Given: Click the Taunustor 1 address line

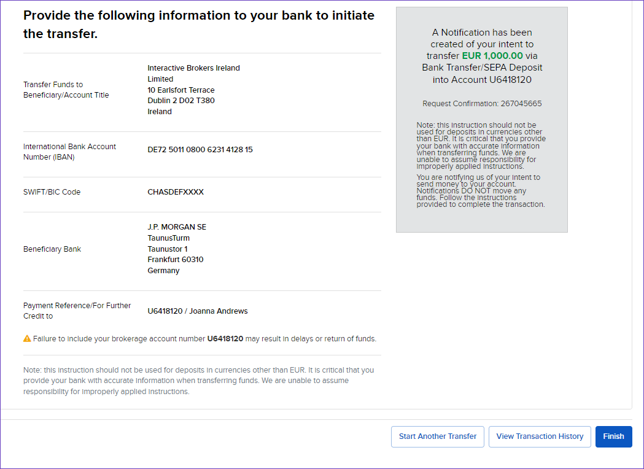Looking at the screenshot, I should [x=168, y=249].
